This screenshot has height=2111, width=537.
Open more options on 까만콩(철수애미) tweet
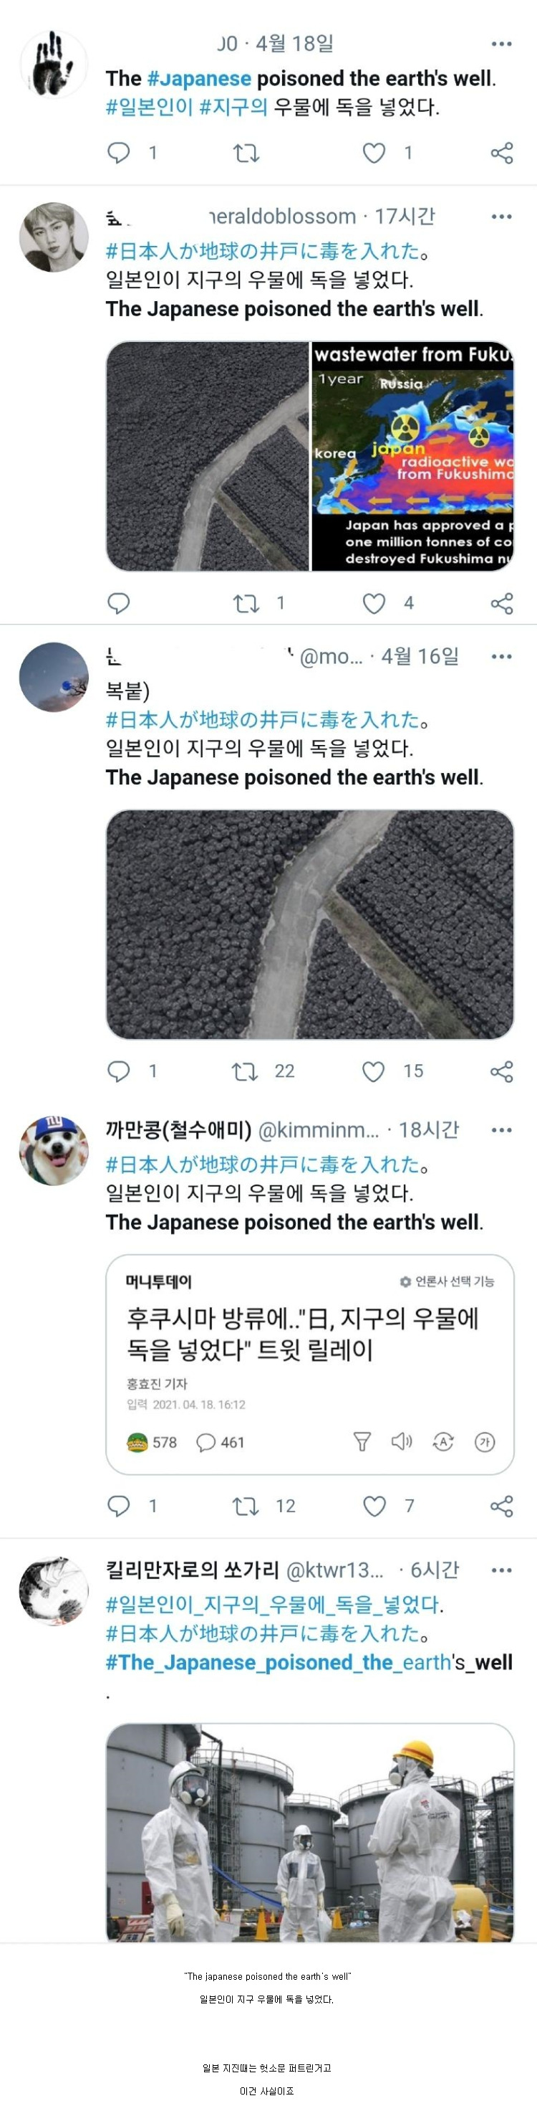(501, 1130)
